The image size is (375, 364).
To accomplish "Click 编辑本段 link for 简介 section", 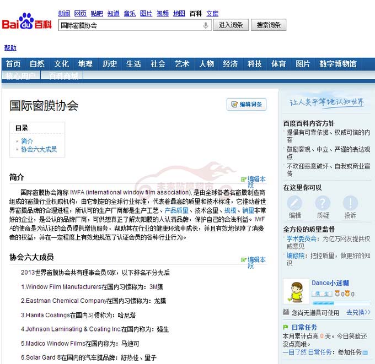I will pos(256,182).
